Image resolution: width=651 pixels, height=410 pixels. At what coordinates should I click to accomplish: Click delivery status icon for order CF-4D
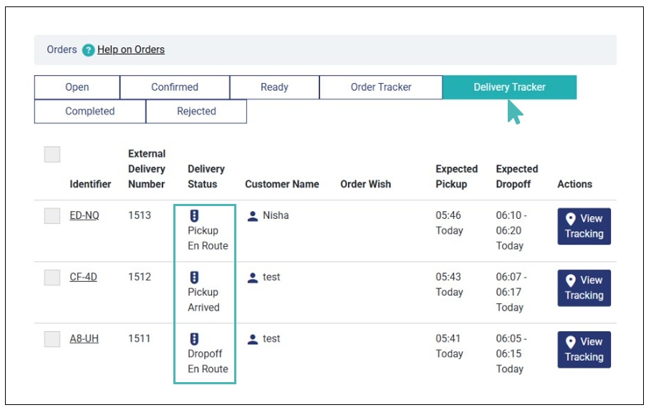click(193, 277)
